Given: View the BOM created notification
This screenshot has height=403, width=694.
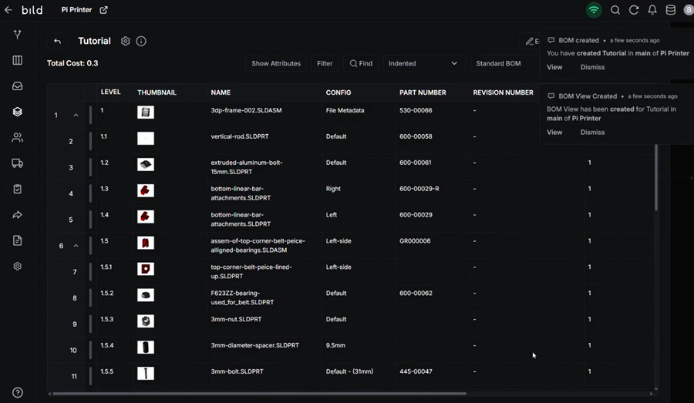Looking at the screenshot, I should pyautogui.click(x=554, y=67).
